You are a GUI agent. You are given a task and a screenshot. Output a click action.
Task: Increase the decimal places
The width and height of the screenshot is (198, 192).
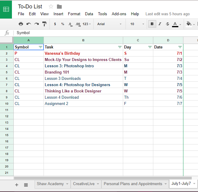(x=78, y=24)
